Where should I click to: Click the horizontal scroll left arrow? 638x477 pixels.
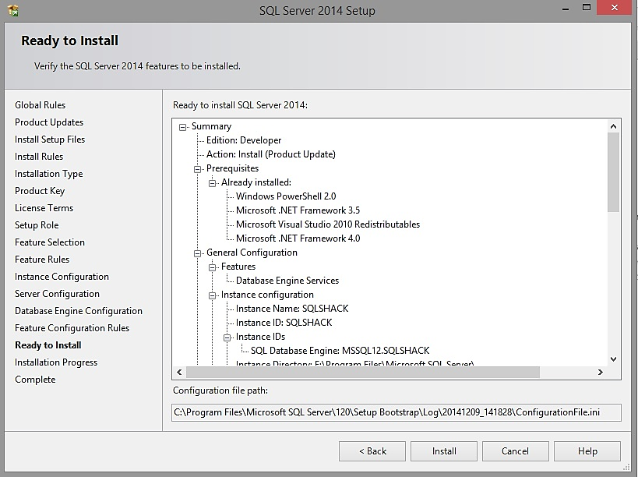[179, 372]
